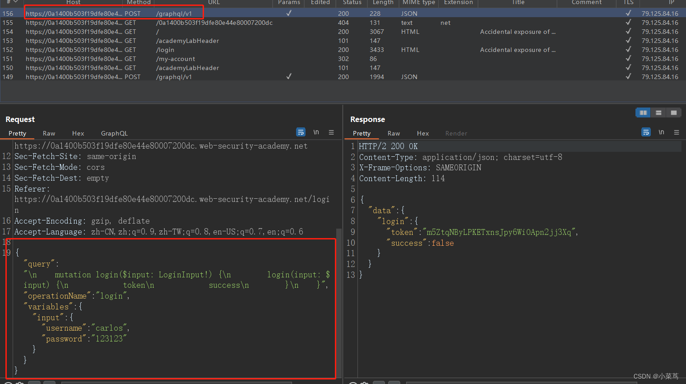Sort by the Title column header
Screen dimensions: 686x384
(x=518, y=3)
